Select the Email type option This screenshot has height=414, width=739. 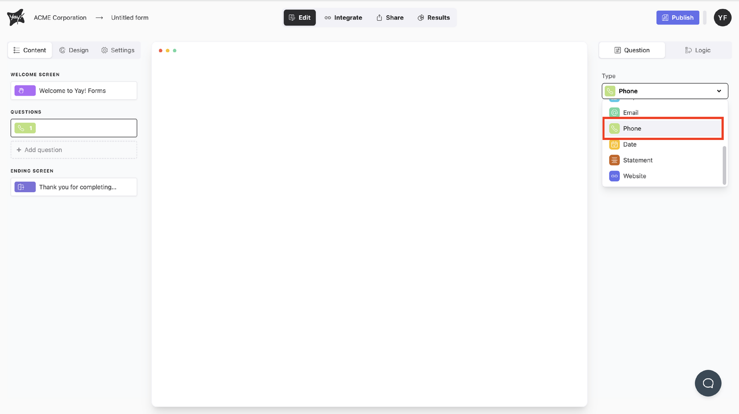[x=630, y=113]
